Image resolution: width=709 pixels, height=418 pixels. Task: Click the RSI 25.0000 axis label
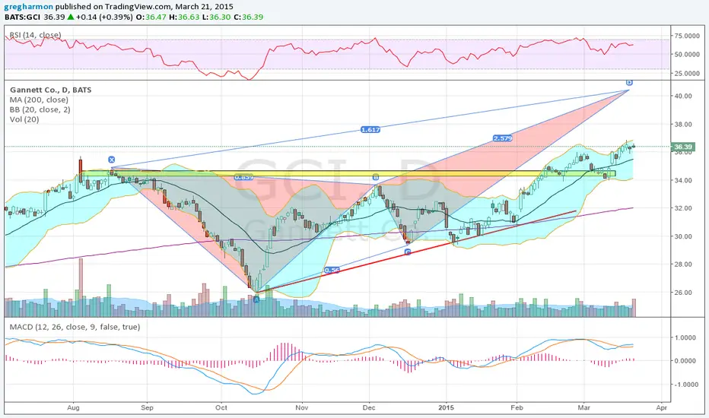687,73
